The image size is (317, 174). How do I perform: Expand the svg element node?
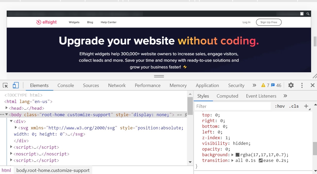pos(16,128)
